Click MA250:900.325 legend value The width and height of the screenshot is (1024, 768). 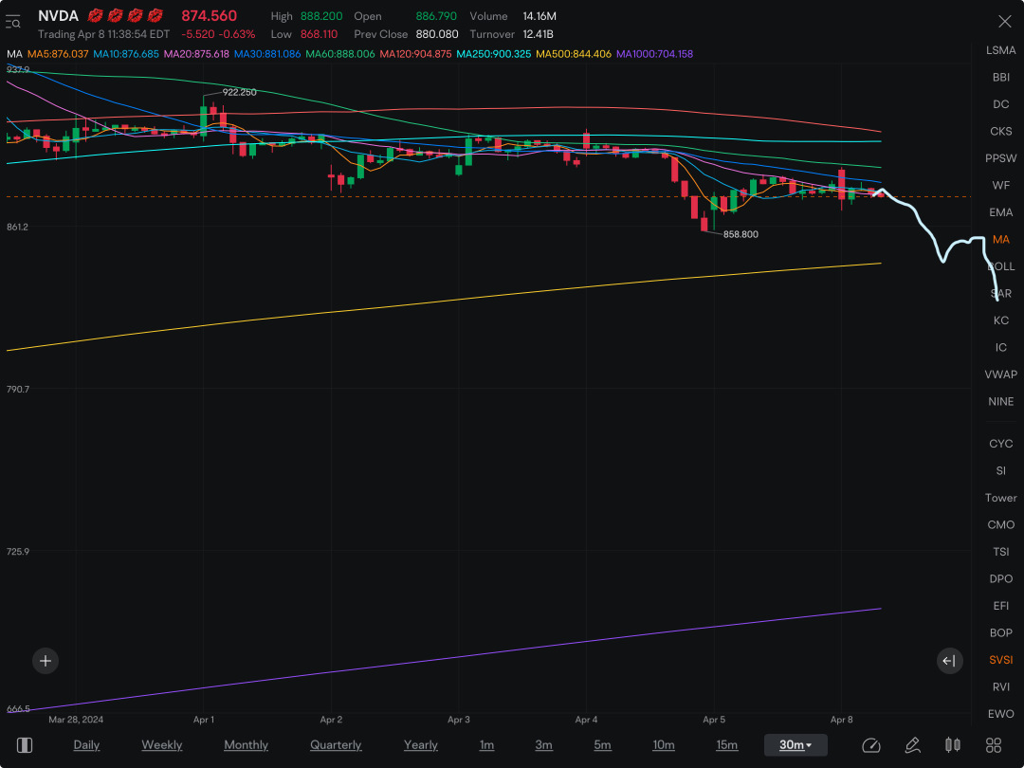(494, 53)
